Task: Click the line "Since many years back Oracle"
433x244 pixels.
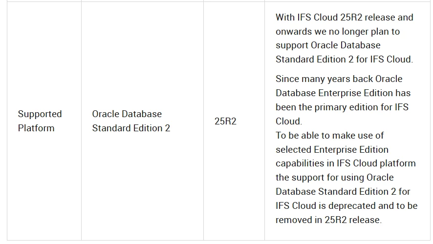Action: click(x=339, y=79)
